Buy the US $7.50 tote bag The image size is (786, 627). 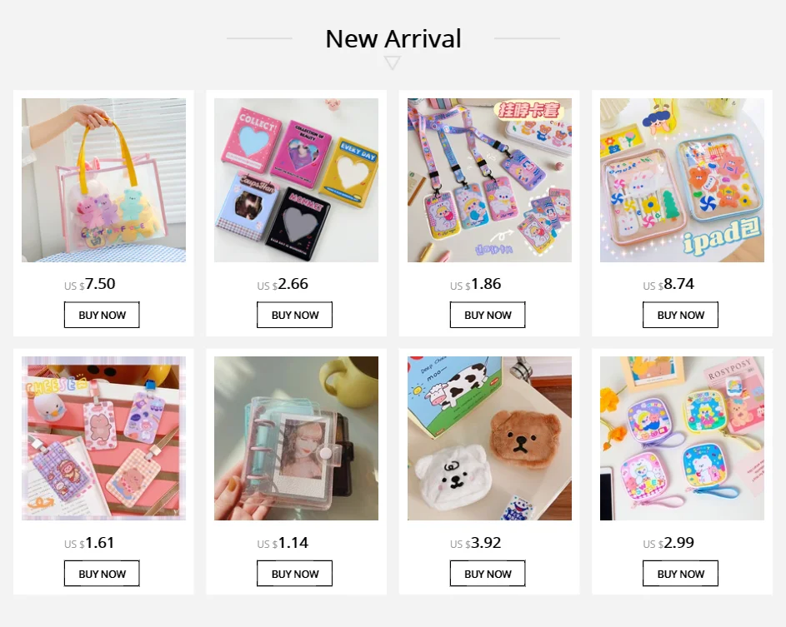coord(102,315)
